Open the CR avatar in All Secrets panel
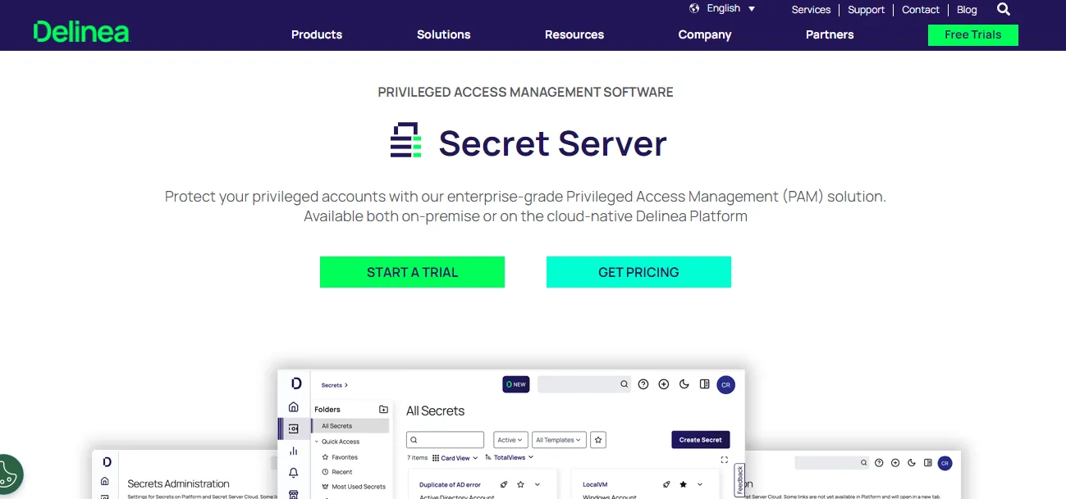 (725, 384)
